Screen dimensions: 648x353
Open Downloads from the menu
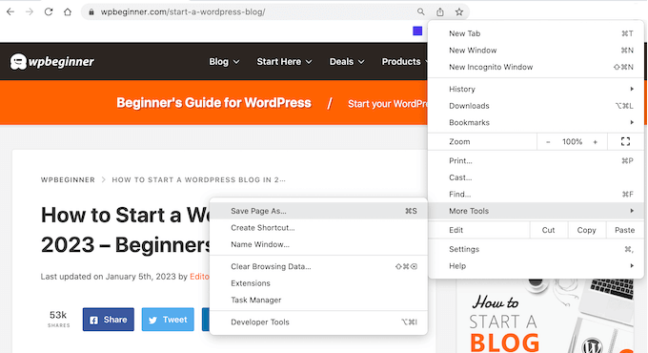pyautogui.click(x=536, y=106)
